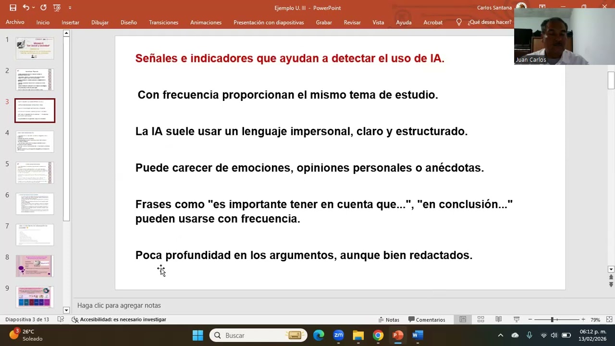Go to next slide double-arrow button
The height and width of the screenshot is (346, 615).
click(x=611, y=284)
